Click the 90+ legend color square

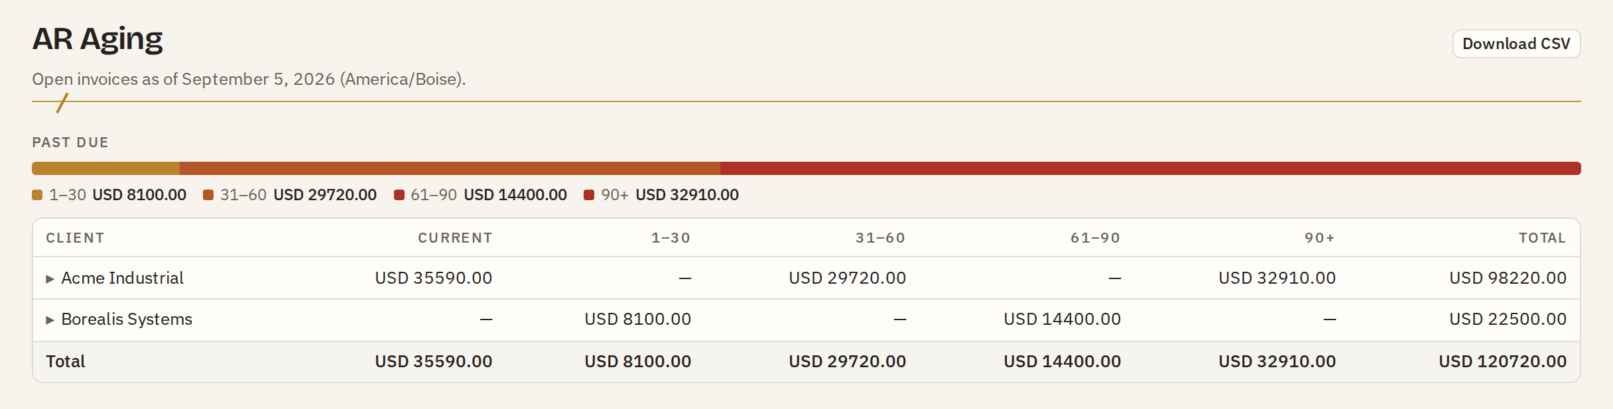589,195
